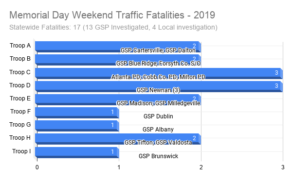Click the Troop C bar

click(159, 73)
